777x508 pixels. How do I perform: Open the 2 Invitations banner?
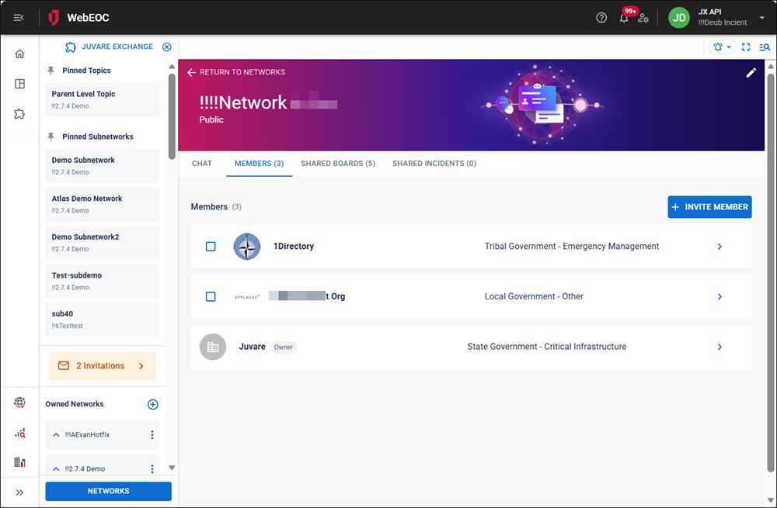pos(102,366)
